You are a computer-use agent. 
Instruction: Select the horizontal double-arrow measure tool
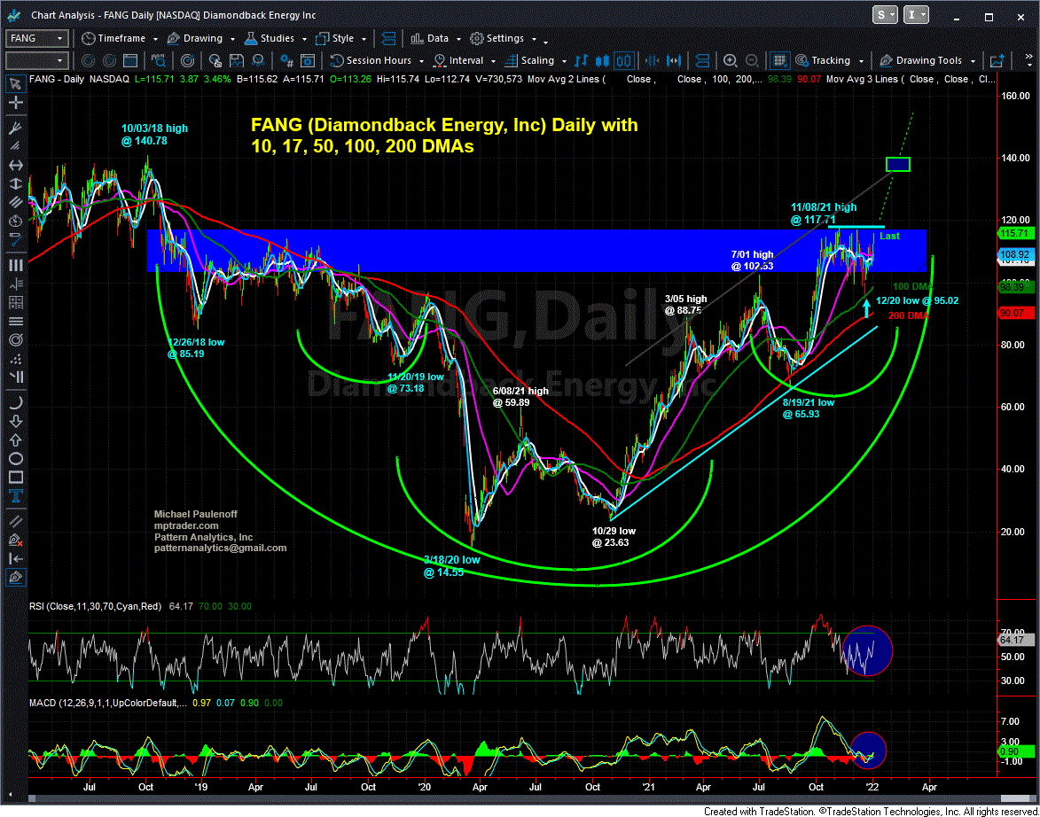(14, 165)
